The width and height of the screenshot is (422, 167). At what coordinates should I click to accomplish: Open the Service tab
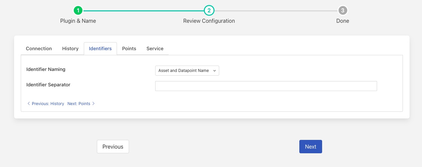(155, 49)
